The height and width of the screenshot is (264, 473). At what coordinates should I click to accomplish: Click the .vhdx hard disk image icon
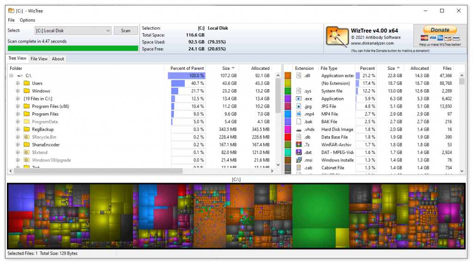coord(299,129)
